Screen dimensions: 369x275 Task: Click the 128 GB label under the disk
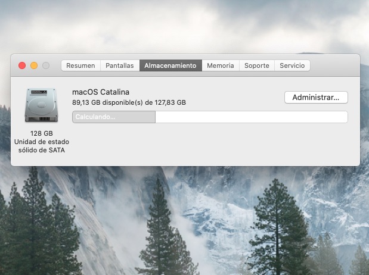[x=41, y=133]
